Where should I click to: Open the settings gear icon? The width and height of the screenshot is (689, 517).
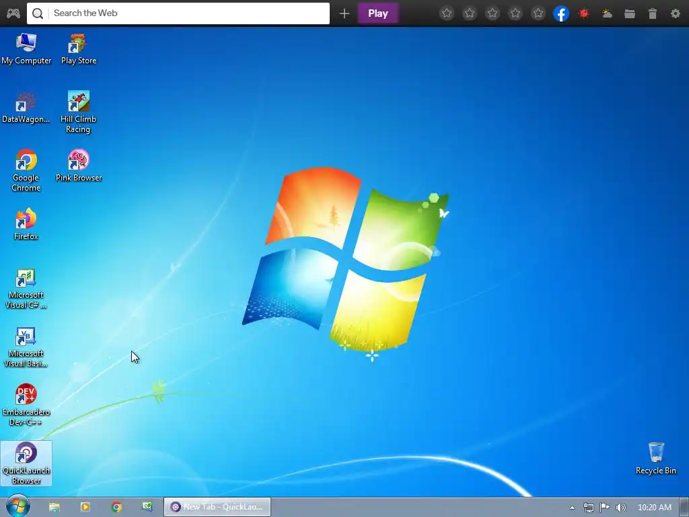676,13
